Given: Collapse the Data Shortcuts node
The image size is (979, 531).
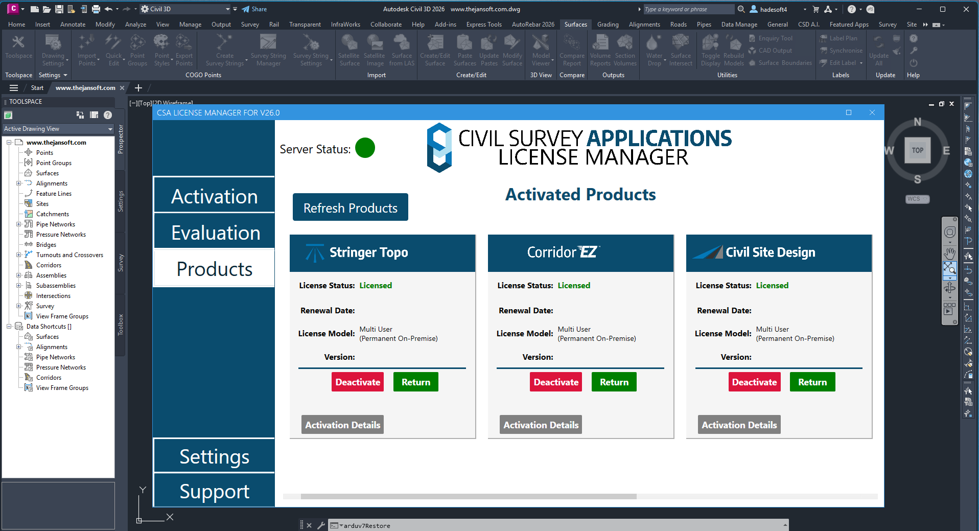Looking at the screenshot, I should [9, 326].
